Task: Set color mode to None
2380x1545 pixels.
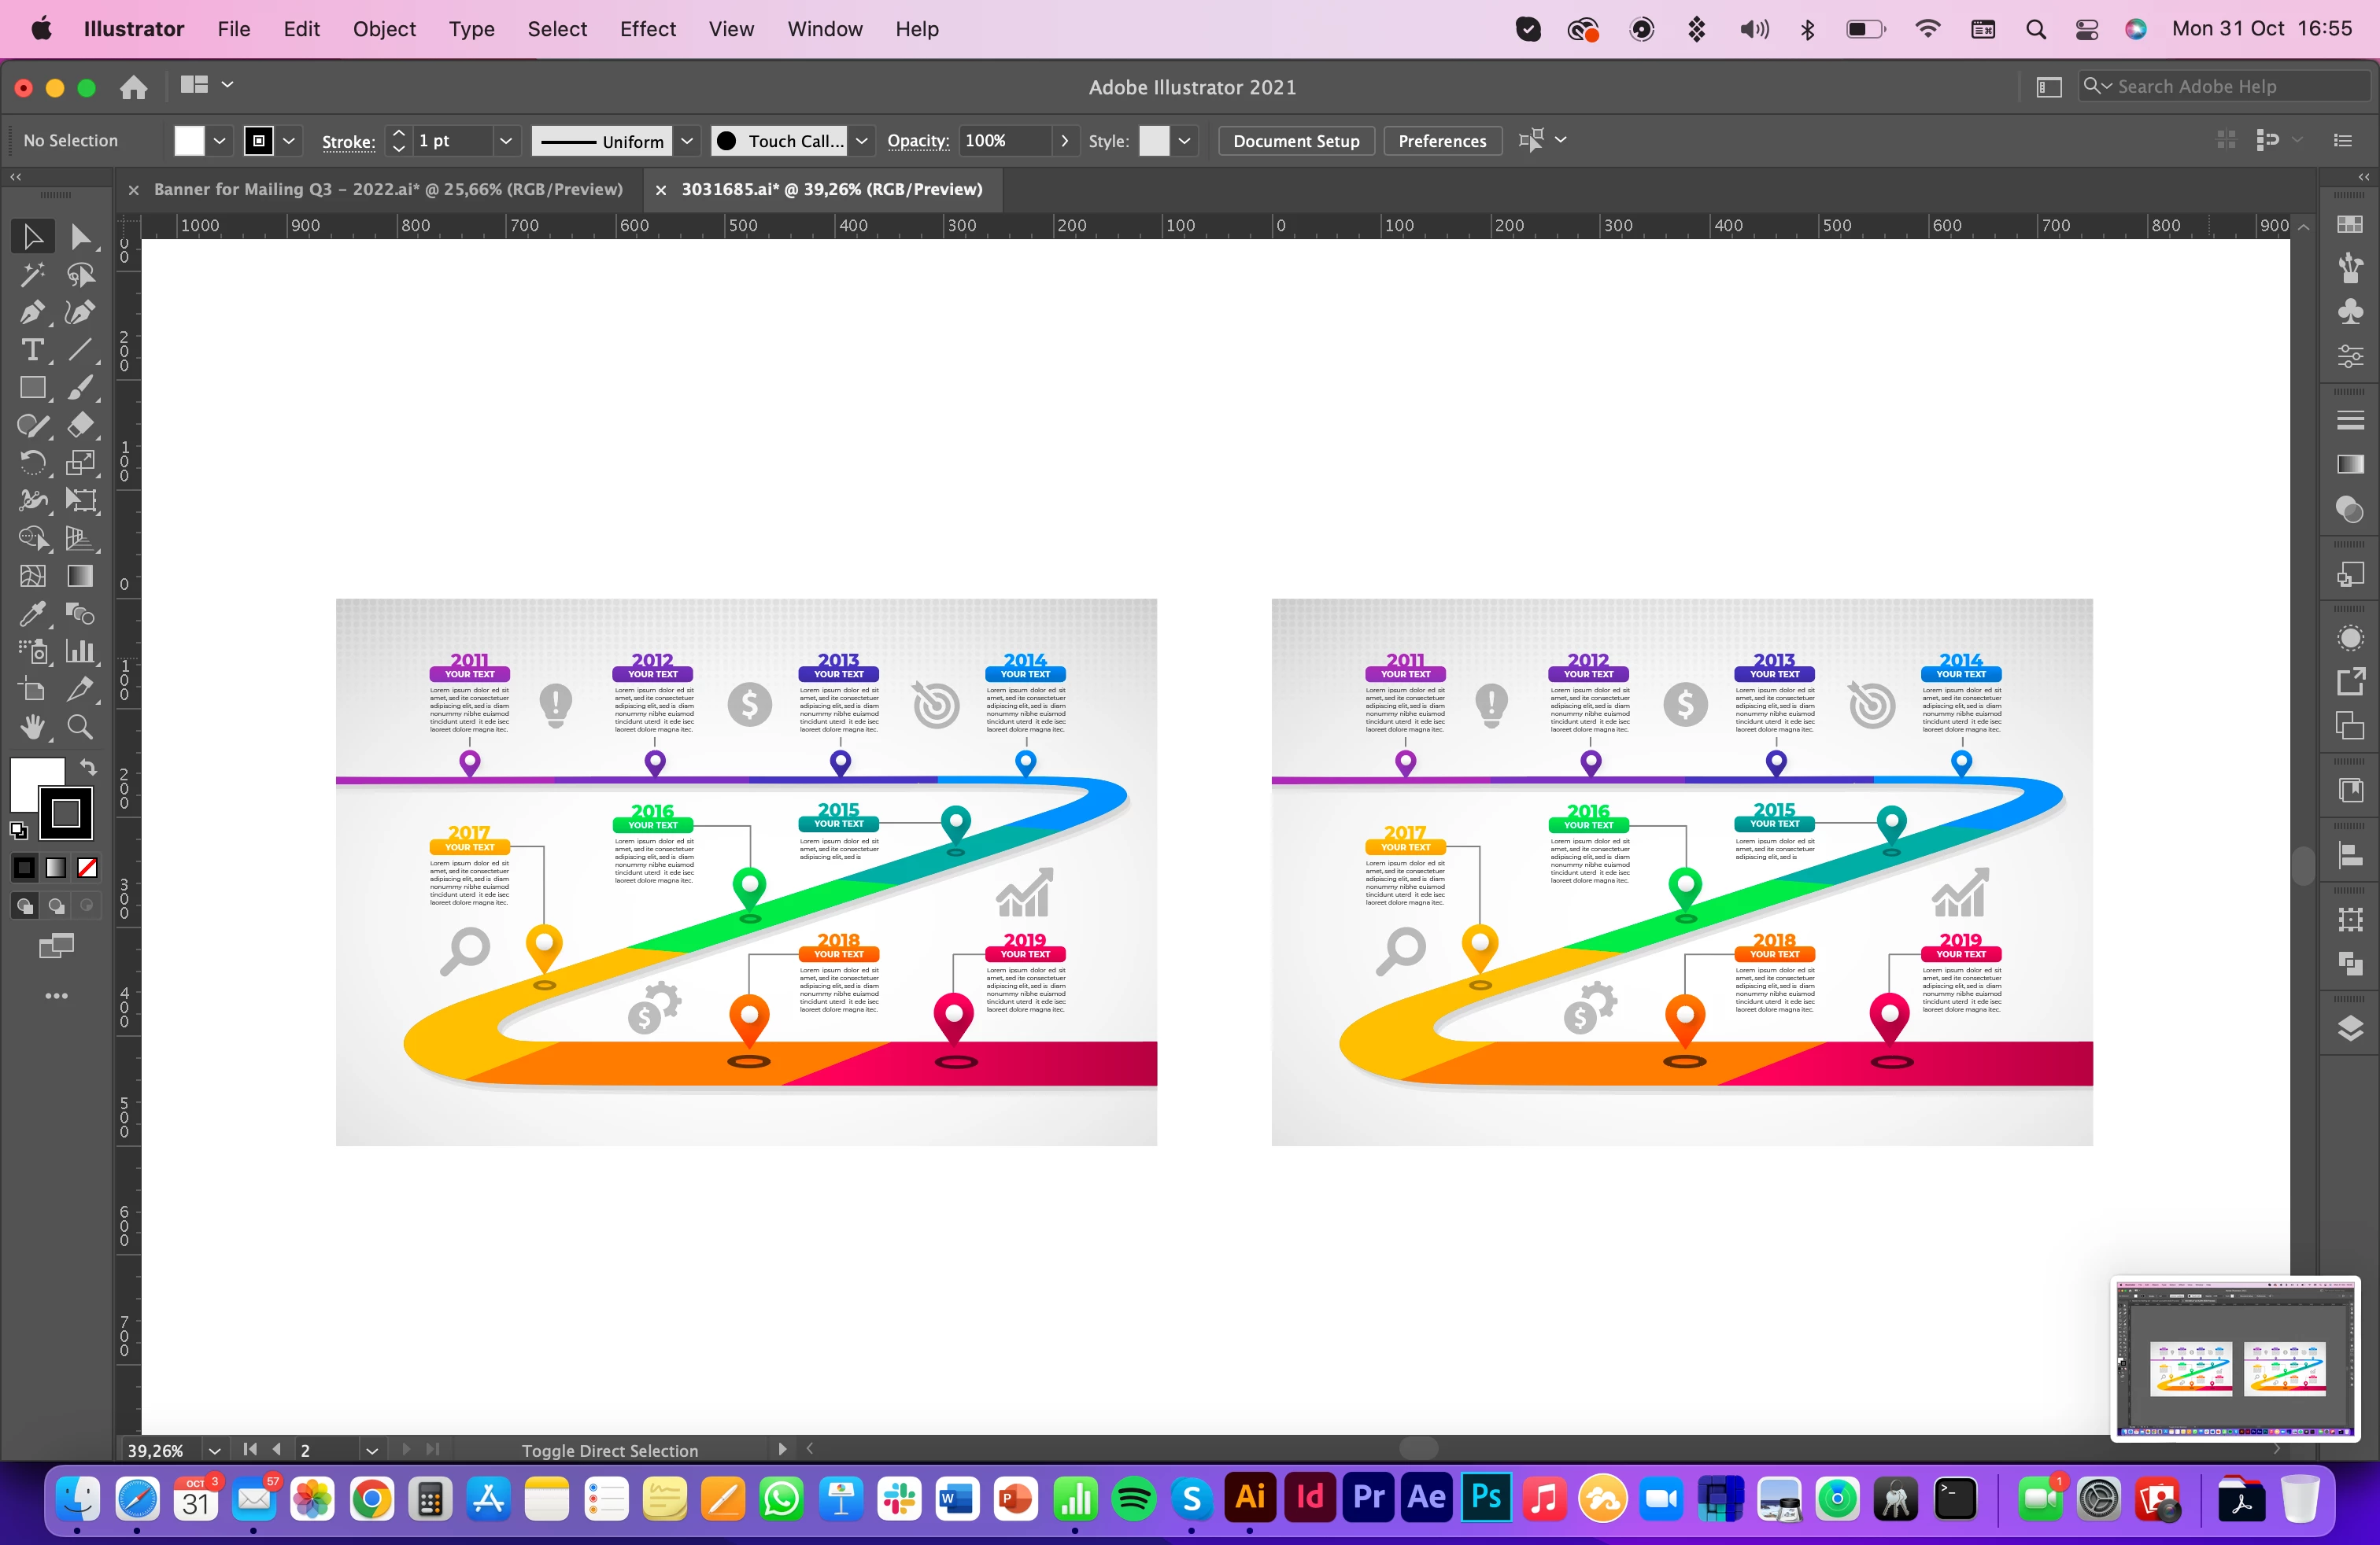Action: click(x=88, y=868)
